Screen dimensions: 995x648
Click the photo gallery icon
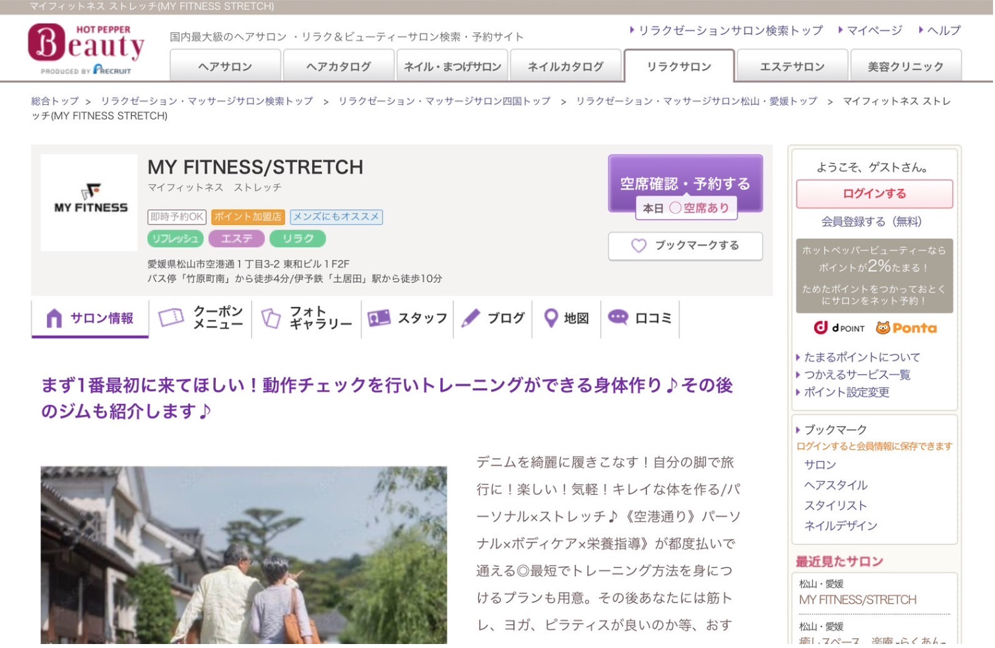pos(271,318)
